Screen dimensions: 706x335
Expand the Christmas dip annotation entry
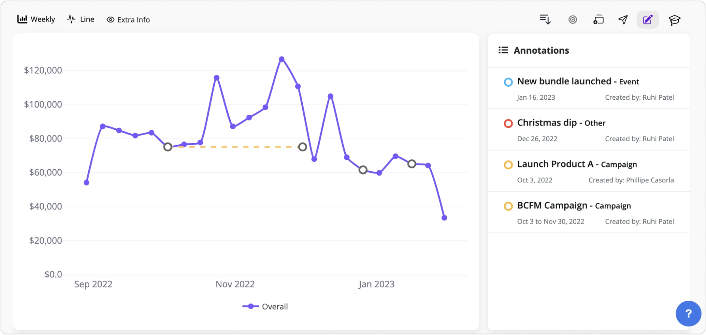(561, 123)
